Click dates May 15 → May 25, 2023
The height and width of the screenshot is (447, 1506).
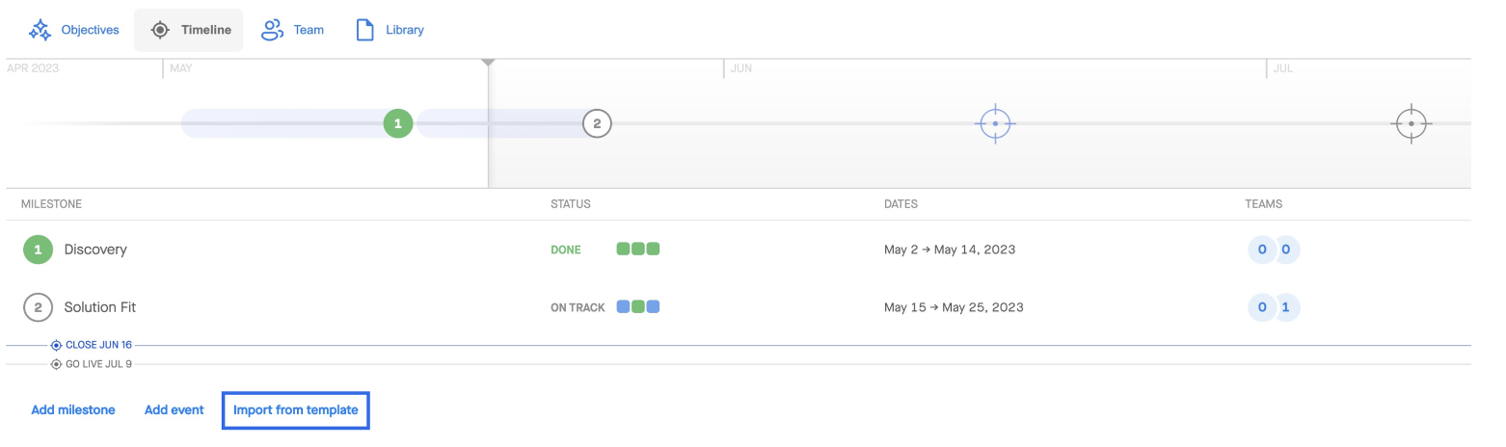(954, 307)
